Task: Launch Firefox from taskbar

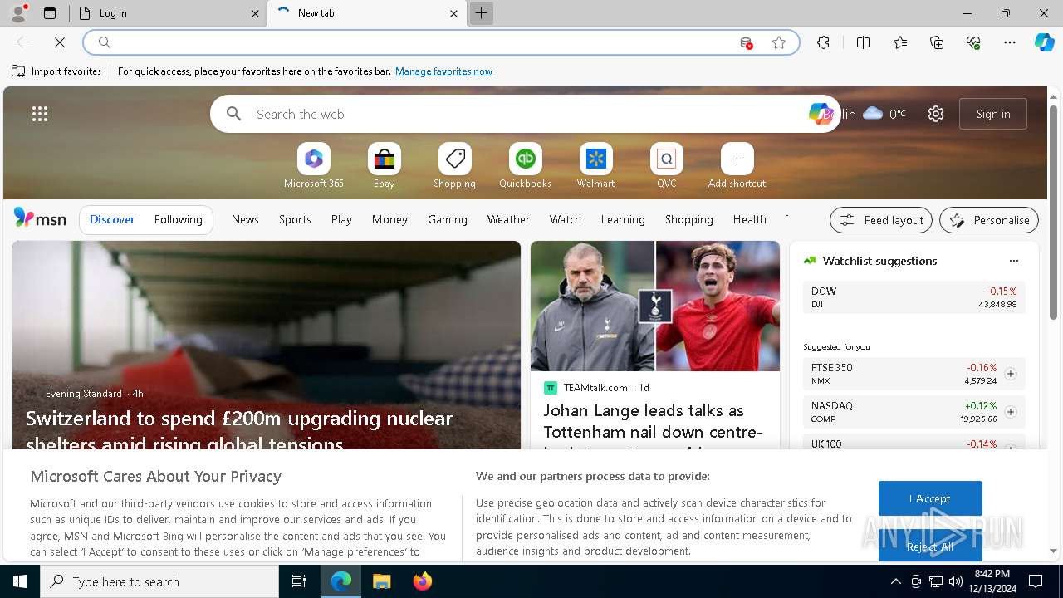Action: tap(423, 581)
